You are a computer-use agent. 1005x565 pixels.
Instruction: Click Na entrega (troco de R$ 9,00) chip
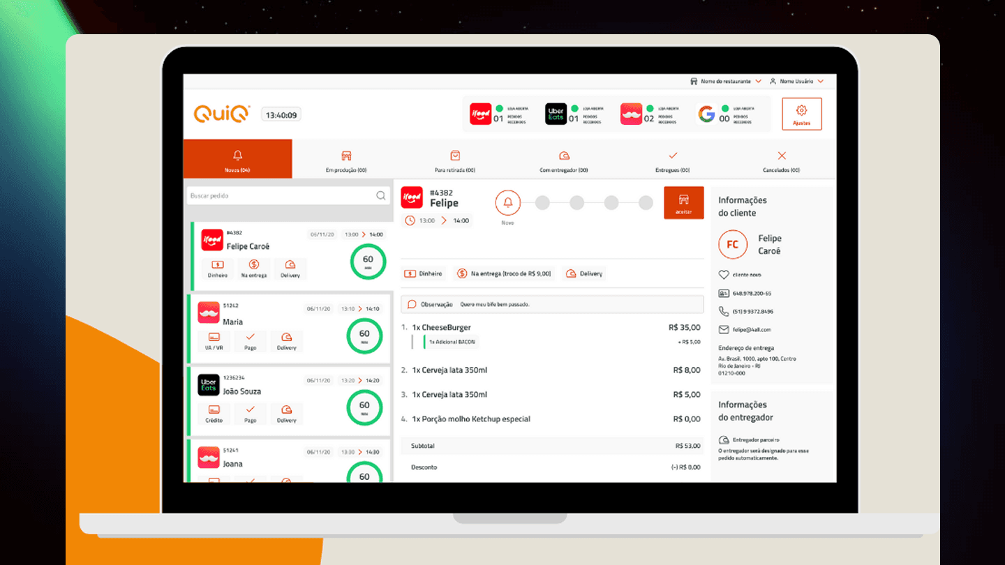coord(504,273)
